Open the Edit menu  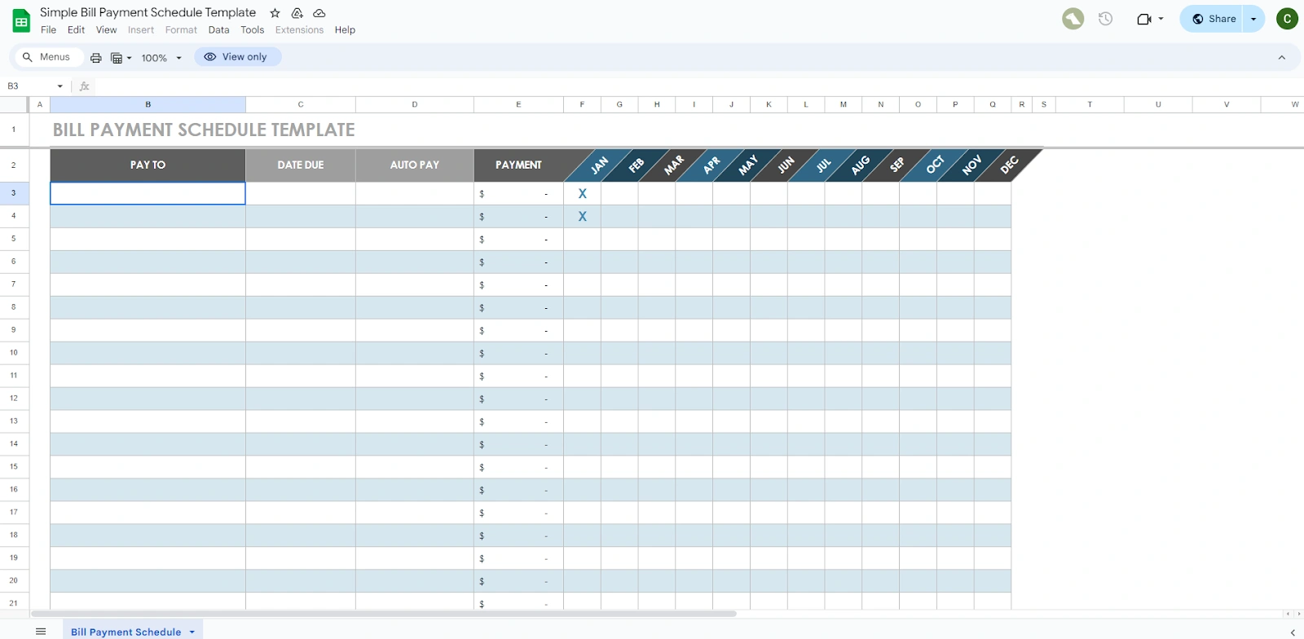point(76,30)
